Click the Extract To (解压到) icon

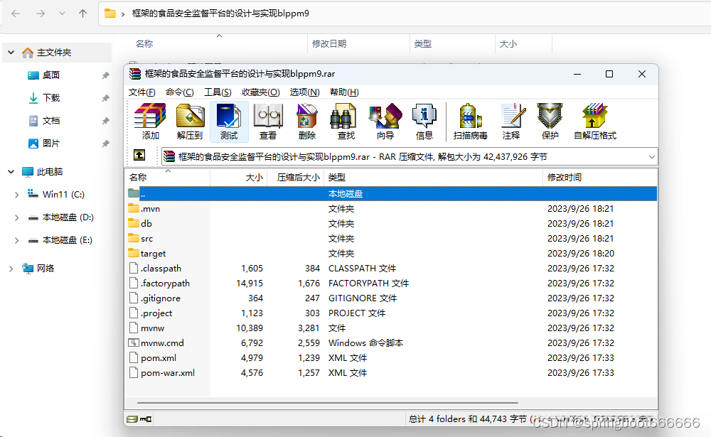tap(190, 121)
